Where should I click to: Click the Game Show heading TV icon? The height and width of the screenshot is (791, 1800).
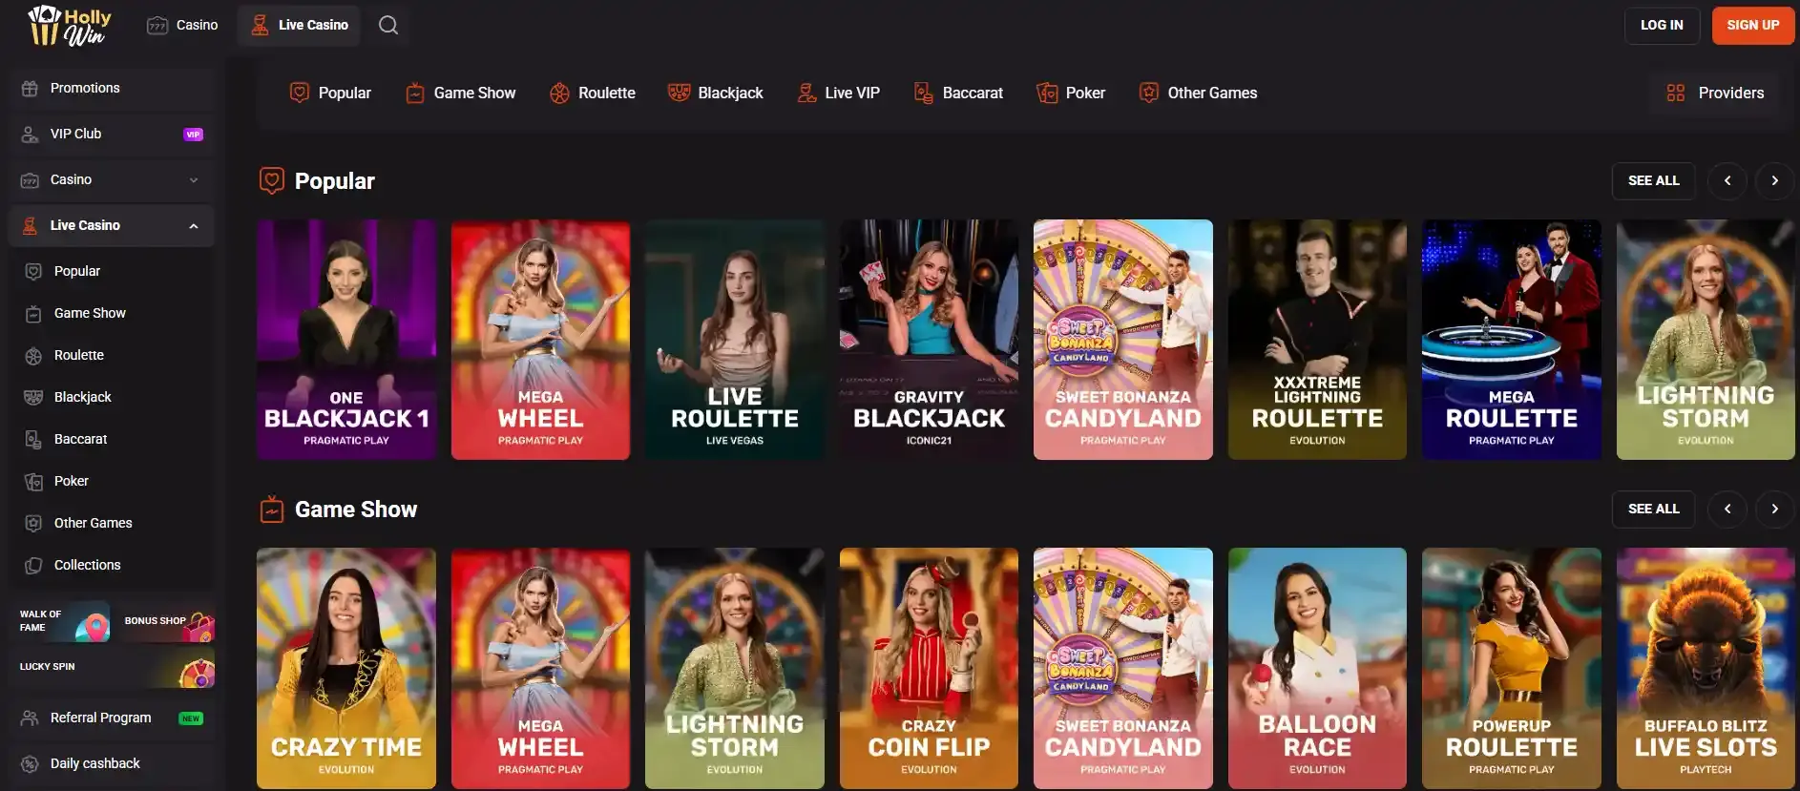pyautogui.click(x=272, y=510)
